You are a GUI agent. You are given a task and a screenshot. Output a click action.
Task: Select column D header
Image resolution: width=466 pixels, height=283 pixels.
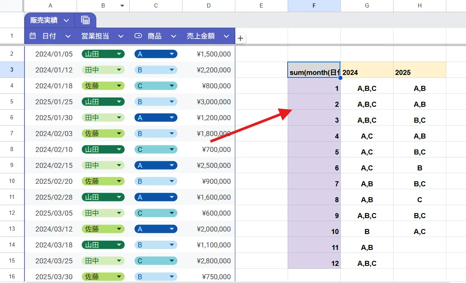(x=209, y=5)
